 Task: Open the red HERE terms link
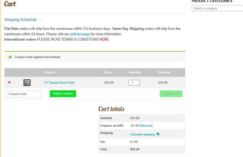[x=104, y=39]
